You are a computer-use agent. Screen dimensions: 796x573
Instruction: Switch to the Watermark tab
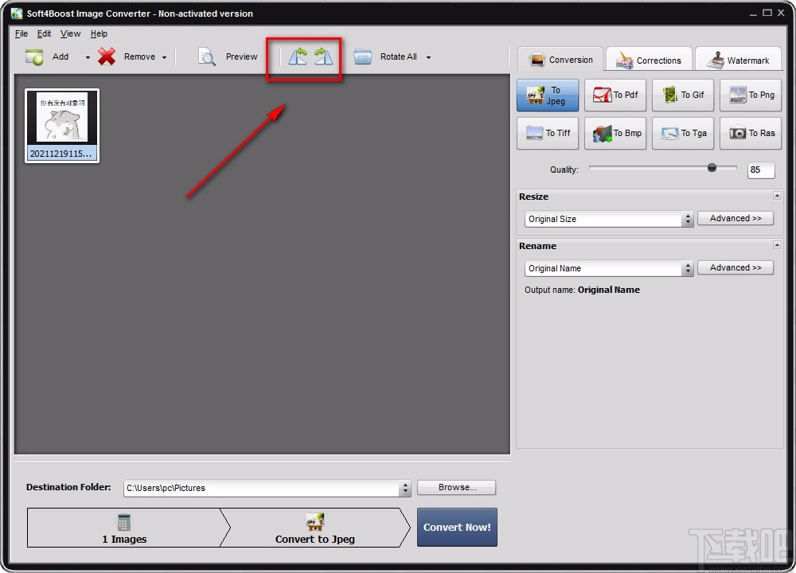pos(739,60)
